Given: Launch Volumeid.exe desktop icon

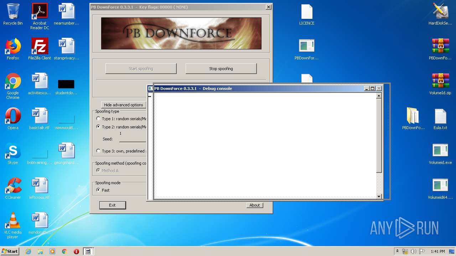Looking at the screenshot, I should pyautogui.click(x=440, y=154).
